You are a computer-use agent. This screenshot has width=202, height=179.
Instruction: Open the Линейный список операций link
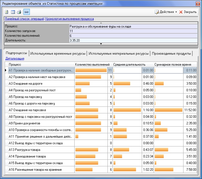click(x=24, y=19)
